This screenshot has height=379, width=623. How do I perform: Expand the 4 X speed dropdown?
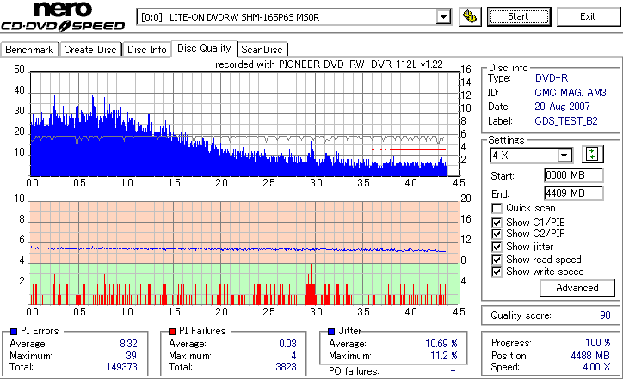(564, 156)
